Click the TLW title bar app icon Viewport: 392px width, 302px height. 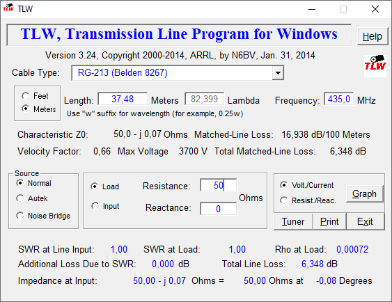pos(8,8)
